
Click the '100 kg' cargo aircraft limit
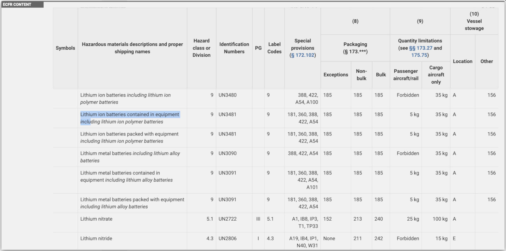coord(440,219)
